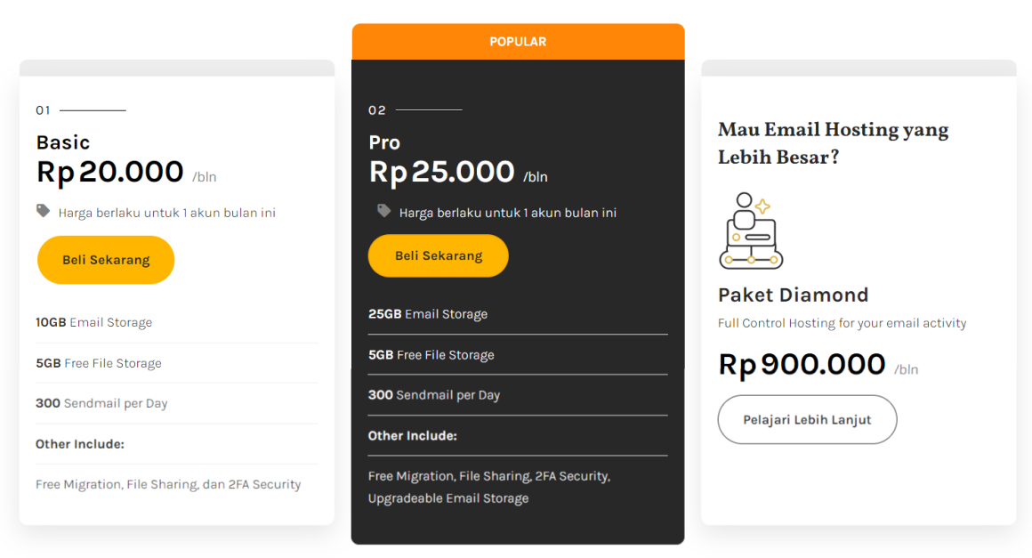Viewport: 1032px width, 558px height.
Task: Select the 25GB Email Storage feature row
Action: 427,314
